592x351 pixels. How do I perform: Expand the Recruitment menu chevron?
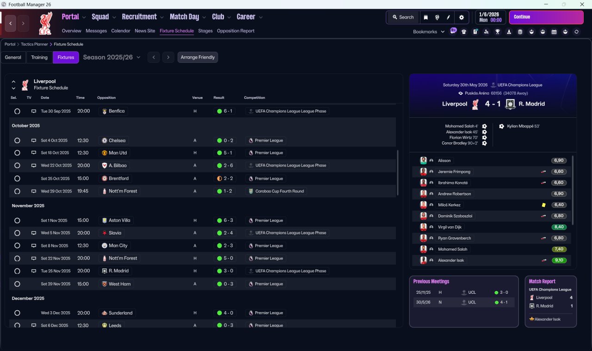[x=162, y=17]
